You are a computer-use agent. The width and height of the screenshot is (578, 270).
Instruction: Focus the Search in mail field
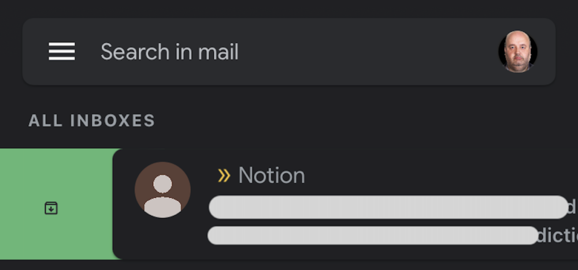point(288,51)
